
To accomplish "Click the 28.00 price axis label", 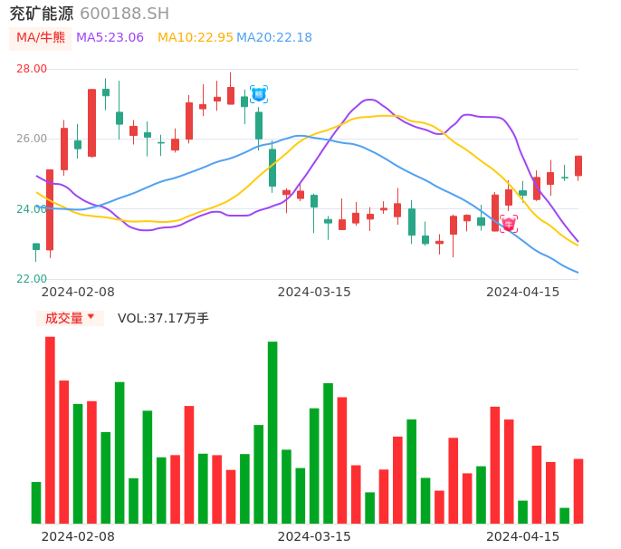I will tap(32, 69).
